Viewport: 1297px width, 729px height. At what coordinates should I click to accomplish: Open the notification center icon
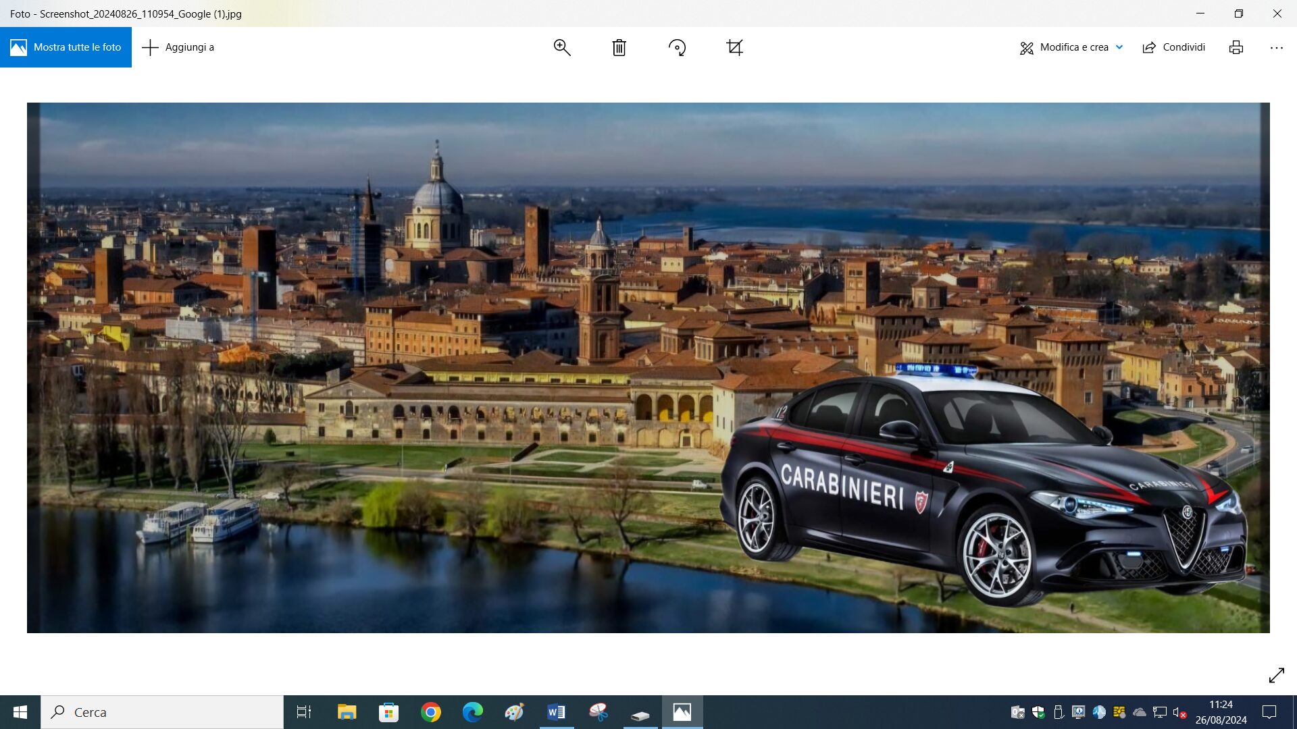point(1269,712)
